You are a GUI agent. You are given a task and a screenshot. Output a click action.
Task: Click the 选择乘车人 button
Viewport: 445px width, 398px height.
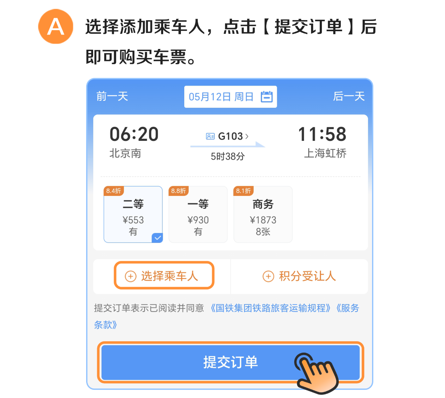164,275
